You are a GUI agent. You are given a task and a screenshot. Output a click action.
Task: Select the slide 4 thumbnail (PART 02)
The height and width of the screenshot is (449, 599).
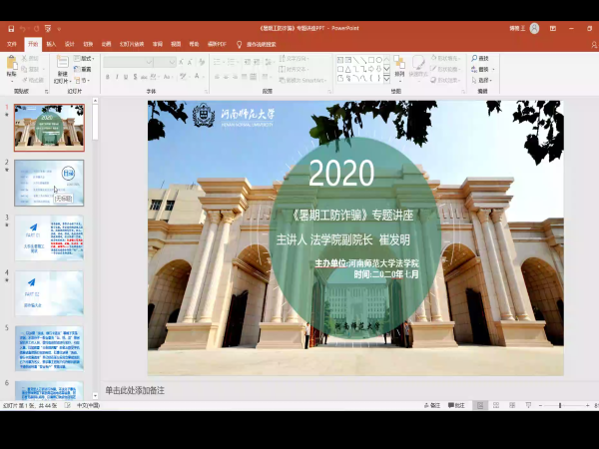coord(49,293)
